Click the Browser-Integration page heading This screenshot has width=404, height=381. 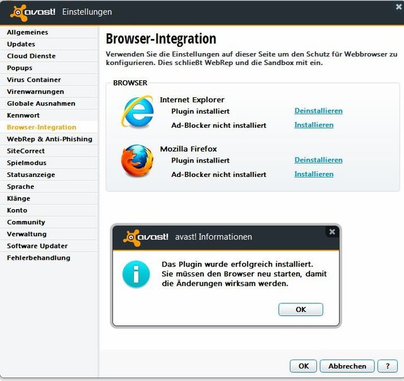(x=161, y=39)
